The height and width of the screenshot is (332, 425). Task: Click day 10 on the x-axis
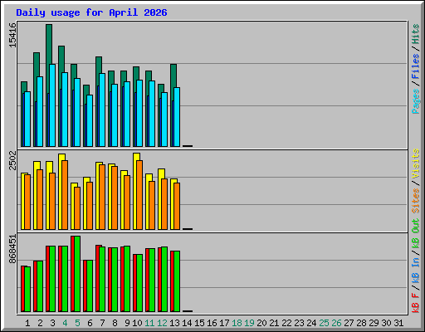(137, 323)
